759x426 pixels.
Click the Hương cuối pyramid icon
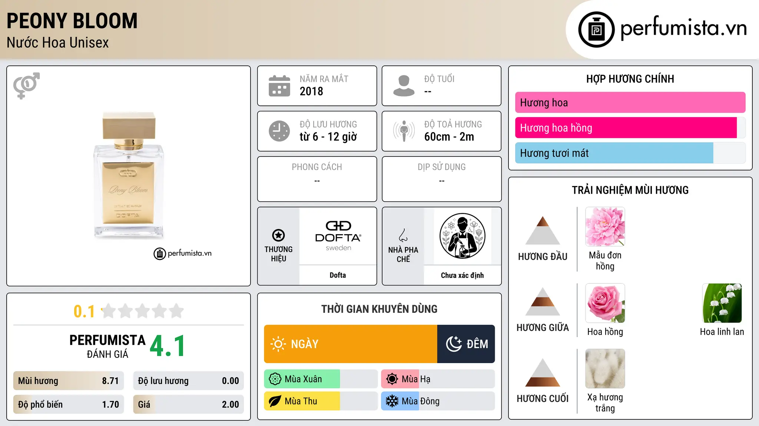[x=543, y=372]
